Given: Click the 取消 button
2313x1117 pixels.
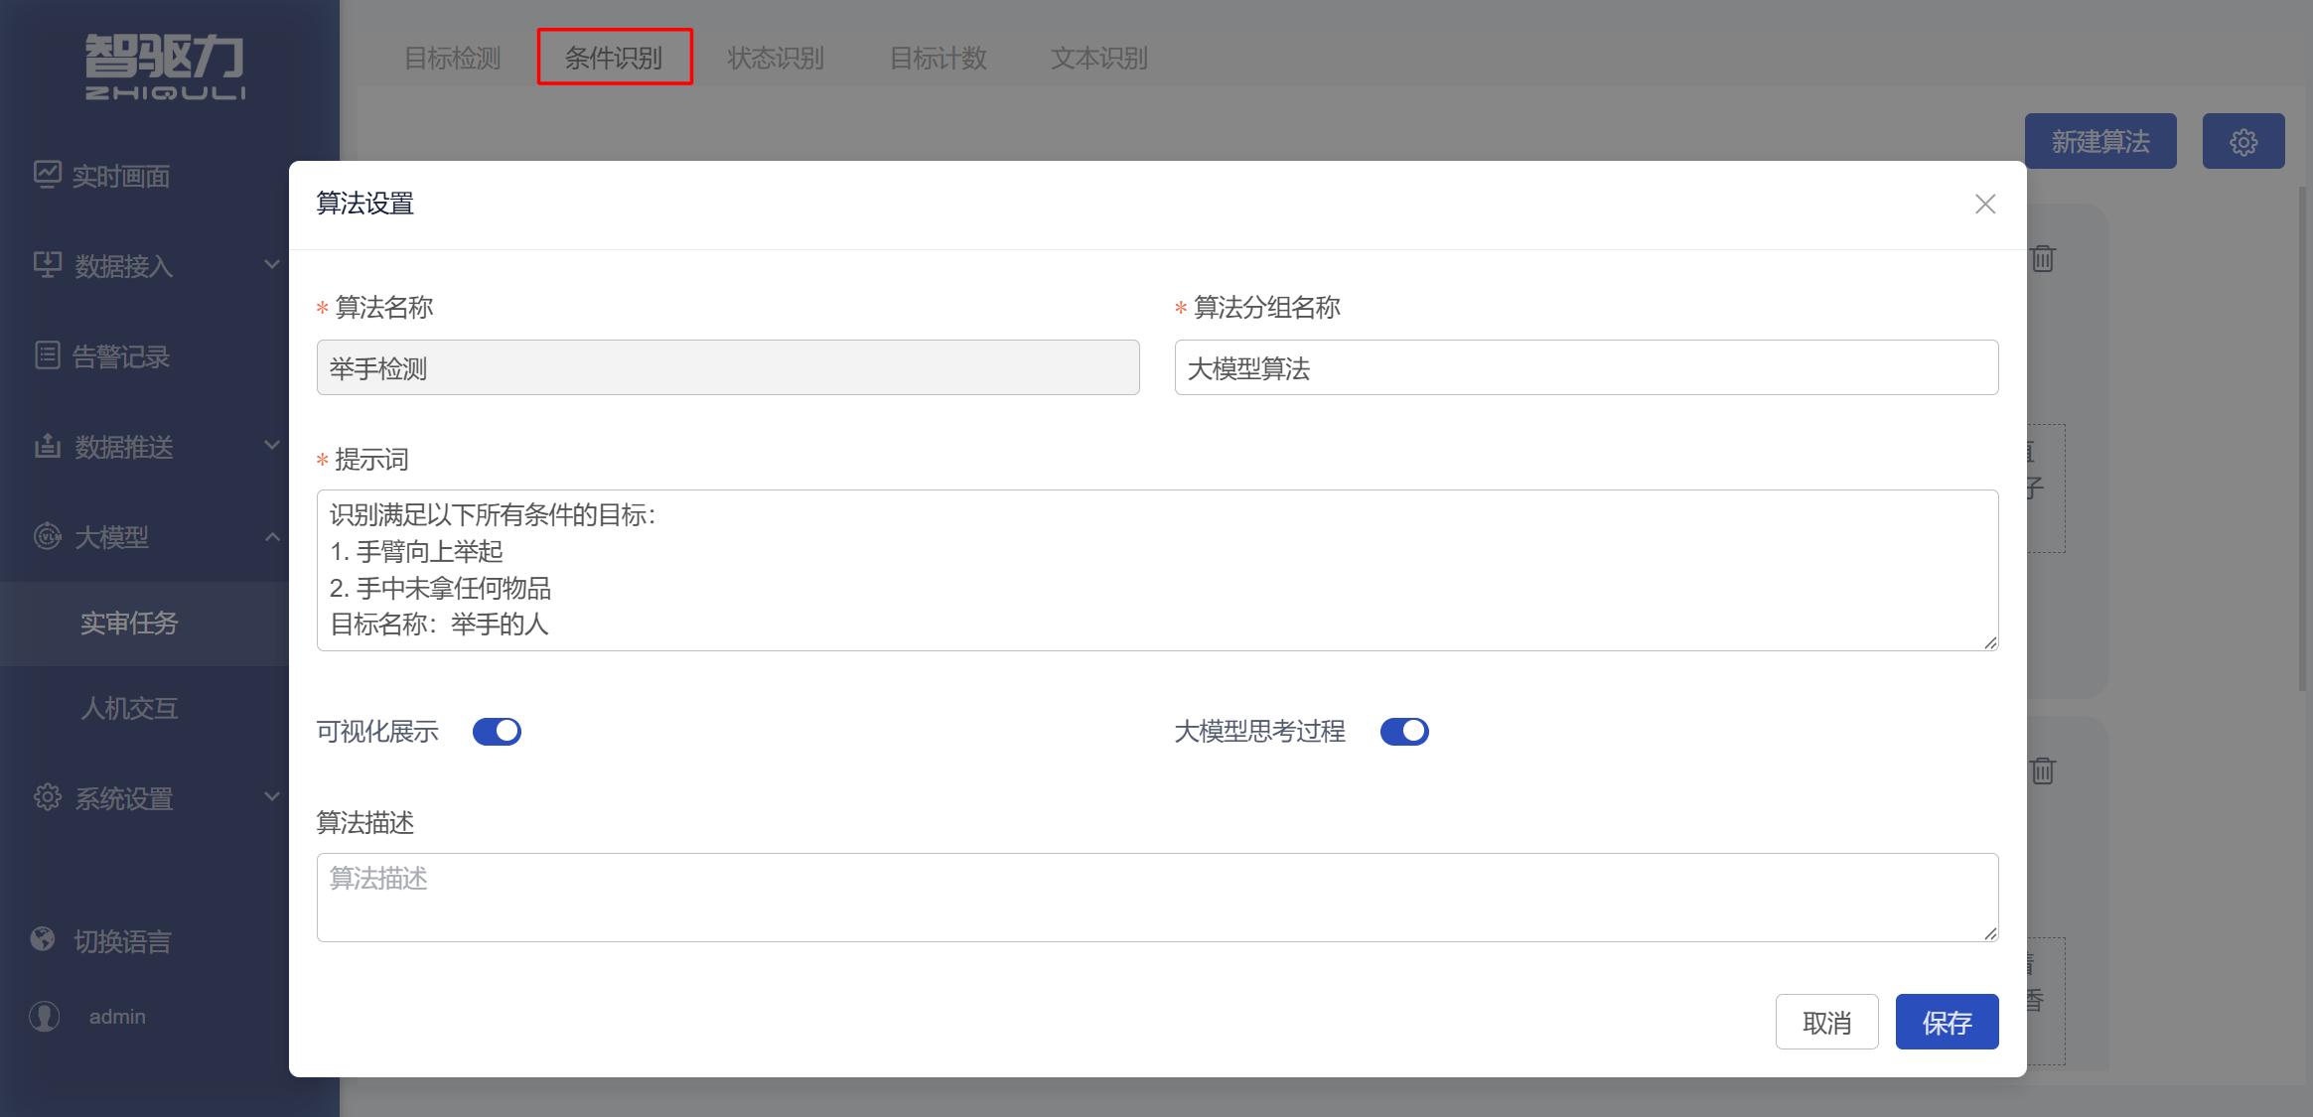Looking at the screenshot, I should 1827,1022.
